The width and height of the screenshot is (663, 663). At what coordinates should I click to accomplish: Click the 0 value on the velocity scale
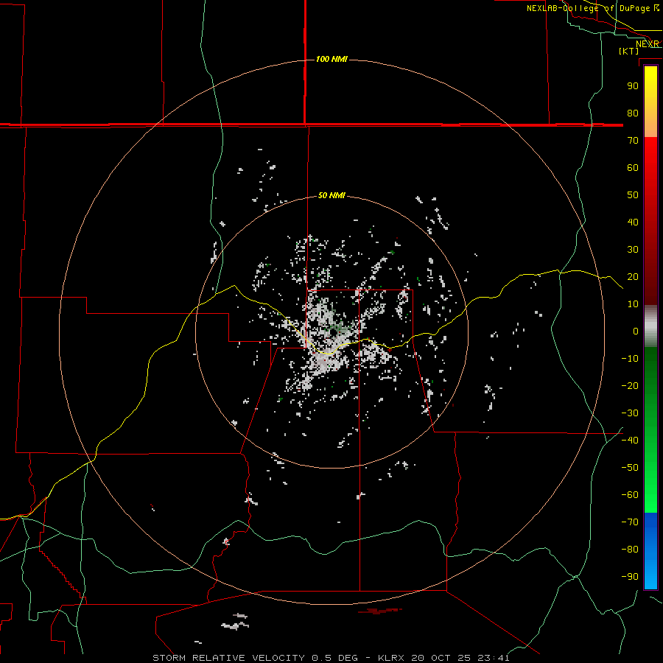[x=636, y=331]
